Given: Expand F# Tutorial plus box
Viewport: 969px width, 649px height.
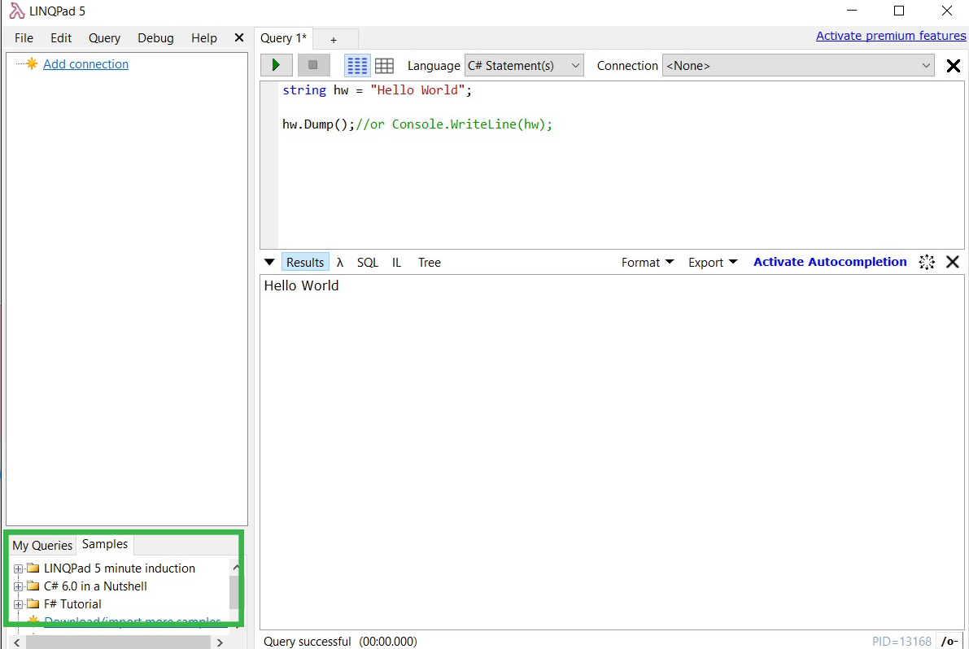Looking at the screenshot, I should 18,604.
